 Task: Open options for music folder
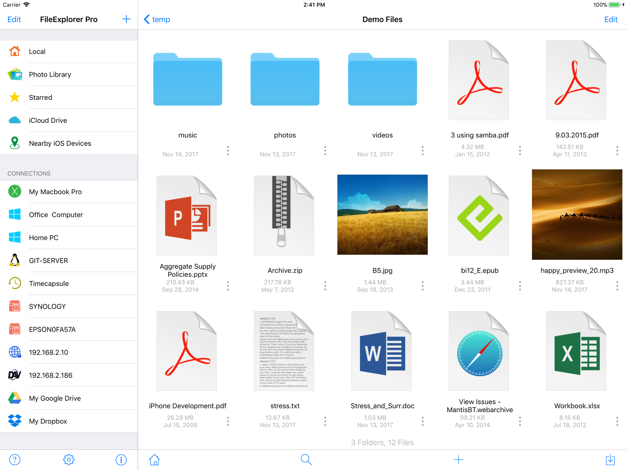228,151
